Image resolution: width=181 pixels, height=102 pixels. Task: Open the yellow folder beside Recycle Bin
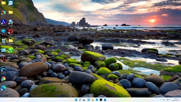[x=11, y=41]
